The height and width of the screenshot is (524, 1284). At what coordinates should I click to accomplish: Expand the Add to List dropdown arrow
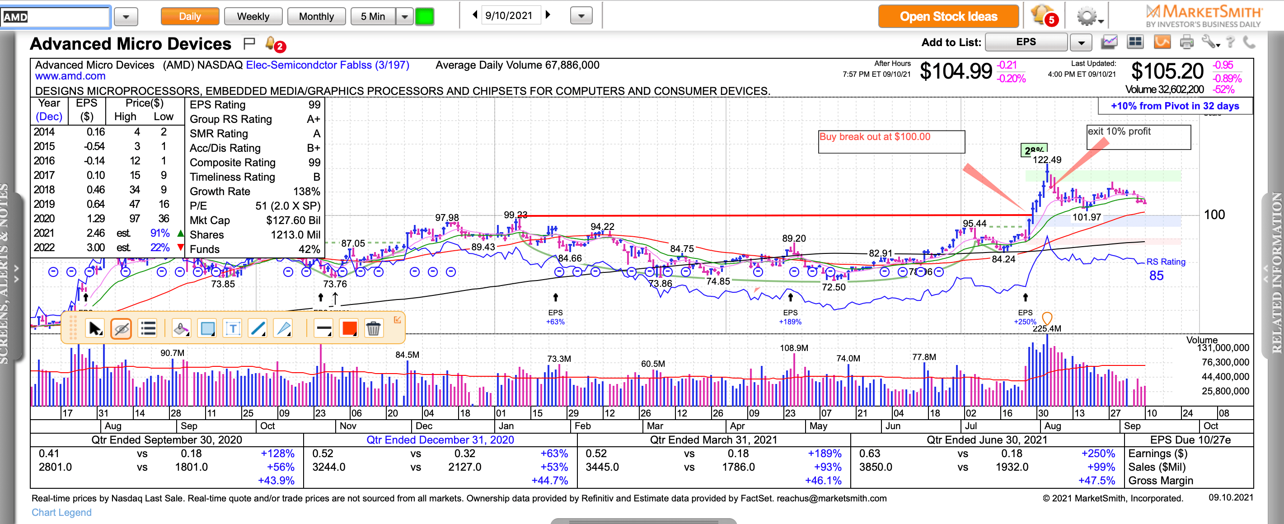1081,43
